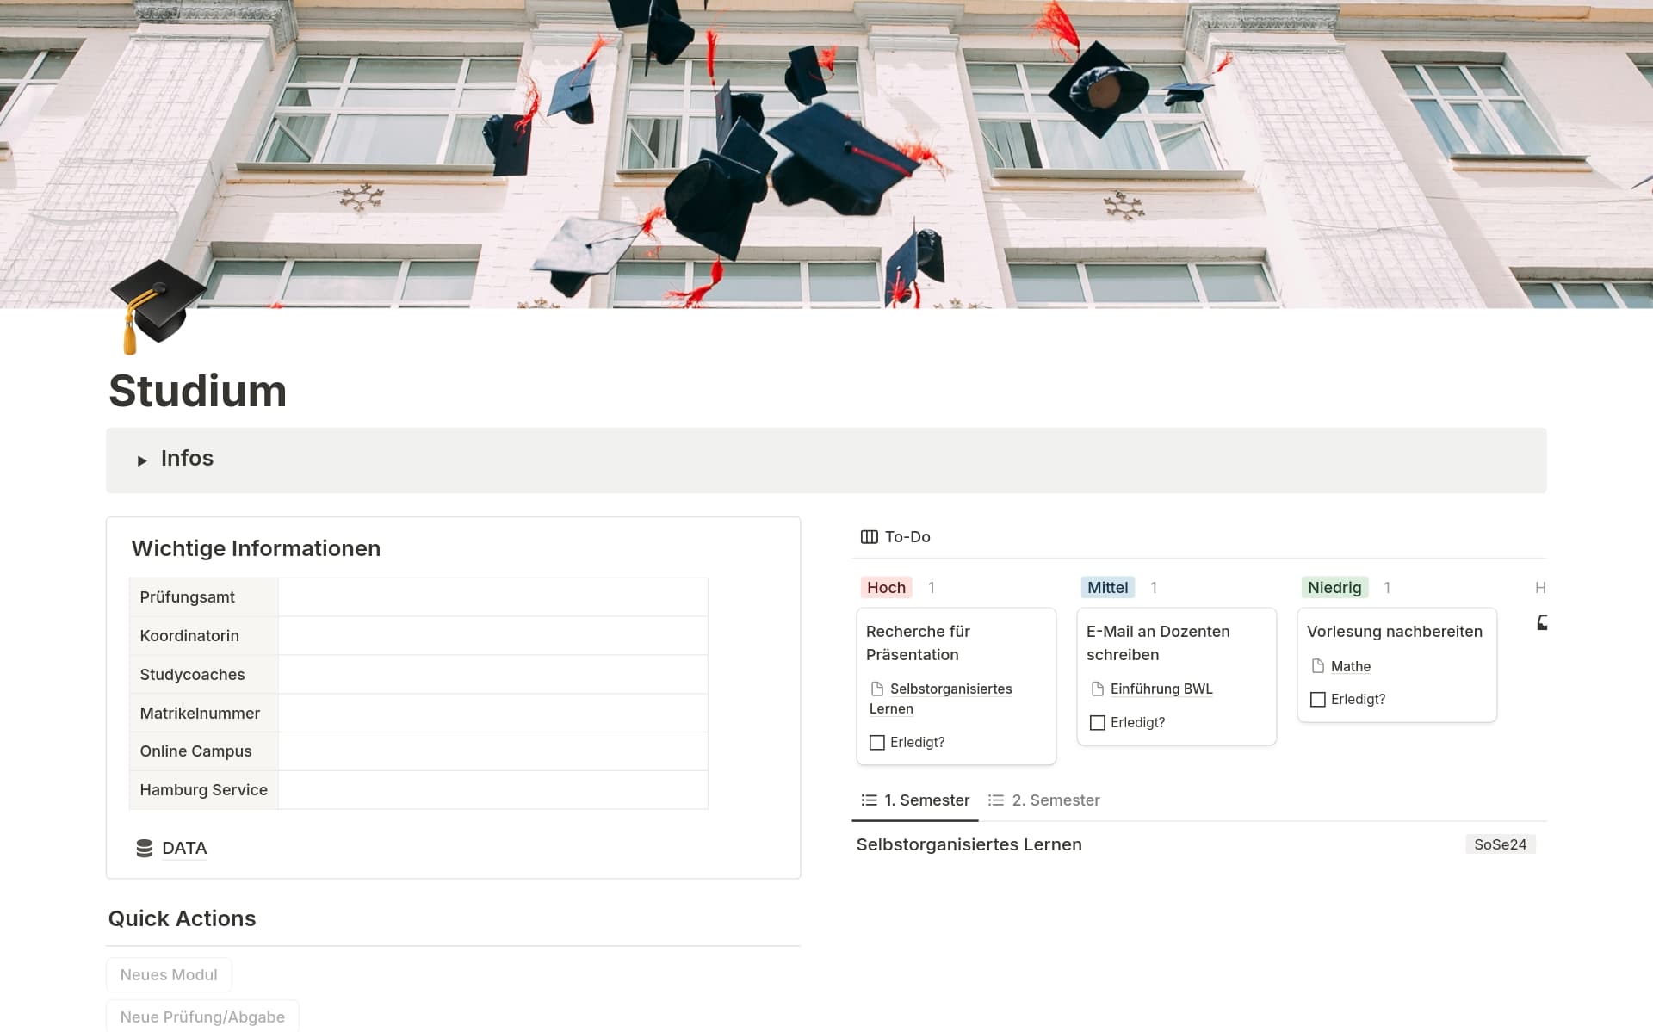Click page icon next to Einführung BWL
Image resolution: width=1653 pixels, height=1032 pixels.
(x=1097, y=689)
